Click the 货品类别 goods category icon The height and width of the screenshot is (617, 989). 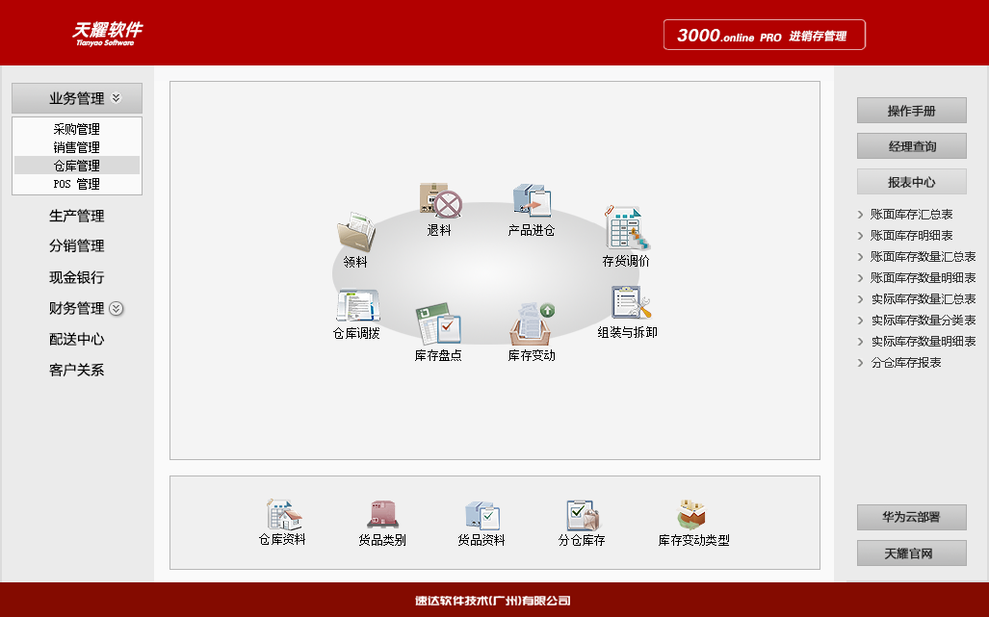(382, 516)
